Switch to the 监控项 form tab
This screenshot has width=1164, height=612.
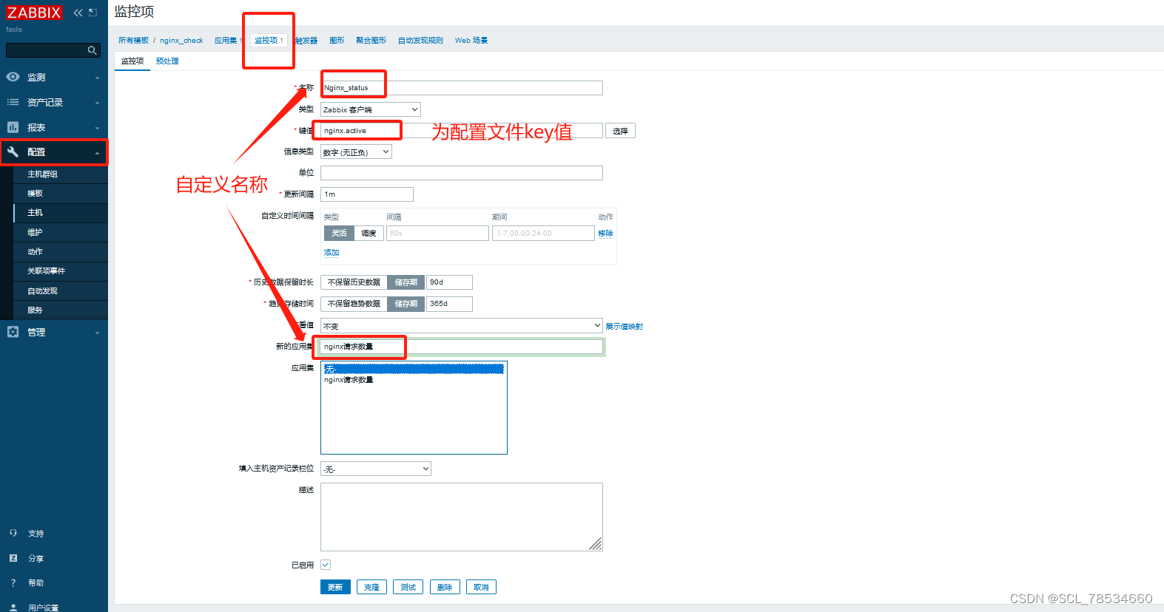132,61
